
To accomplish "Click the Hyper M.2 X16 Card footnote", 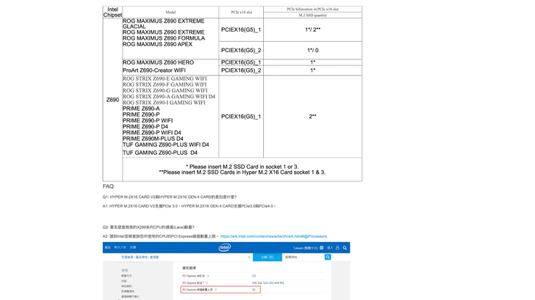I will (242, 172).
